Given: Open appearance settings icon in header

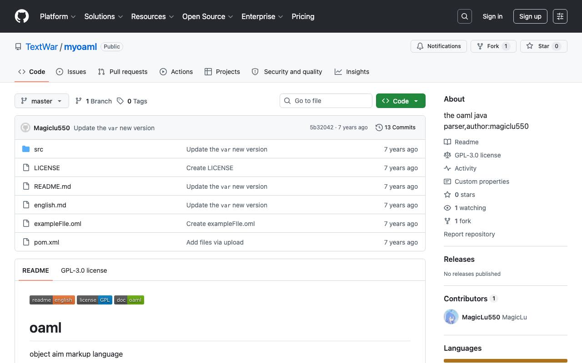Looking at the screenshot, I should tap(560, 16).
